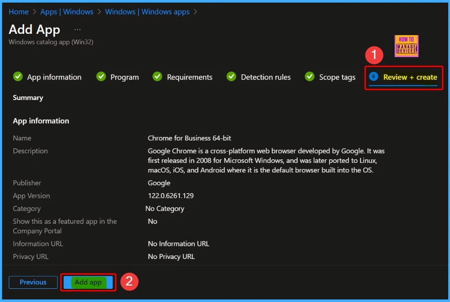Click the 'No Category' value
Screen dimensions: 450x302
[165, 209]
